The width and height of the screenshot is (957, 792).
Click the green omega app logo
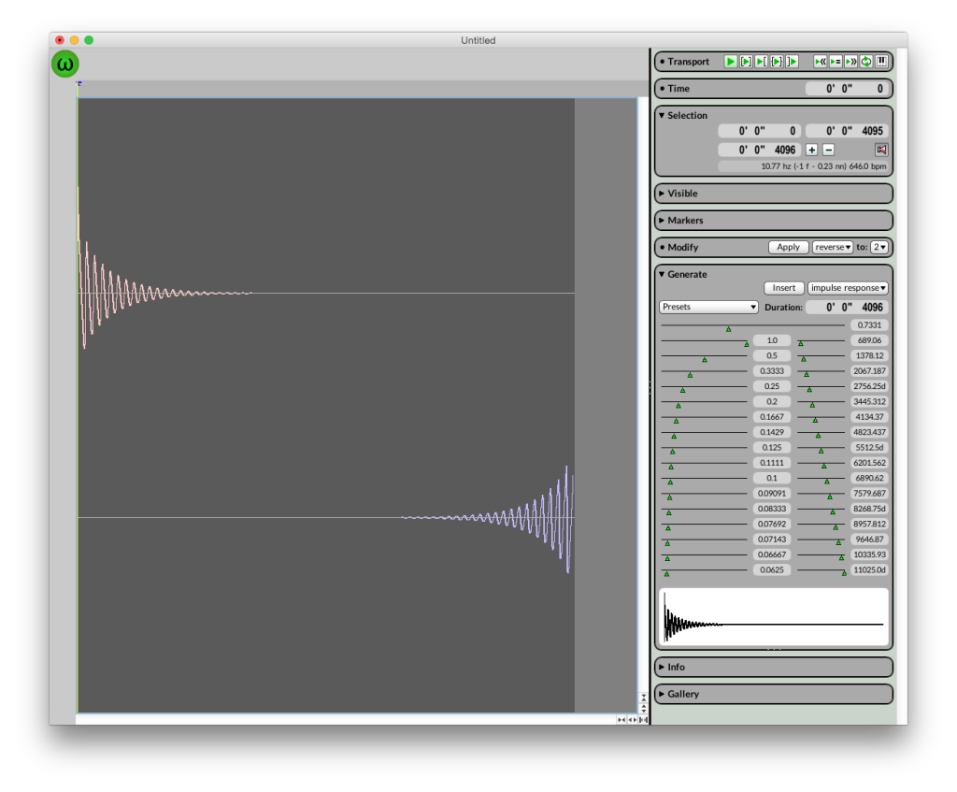click(x=64, y=64)
